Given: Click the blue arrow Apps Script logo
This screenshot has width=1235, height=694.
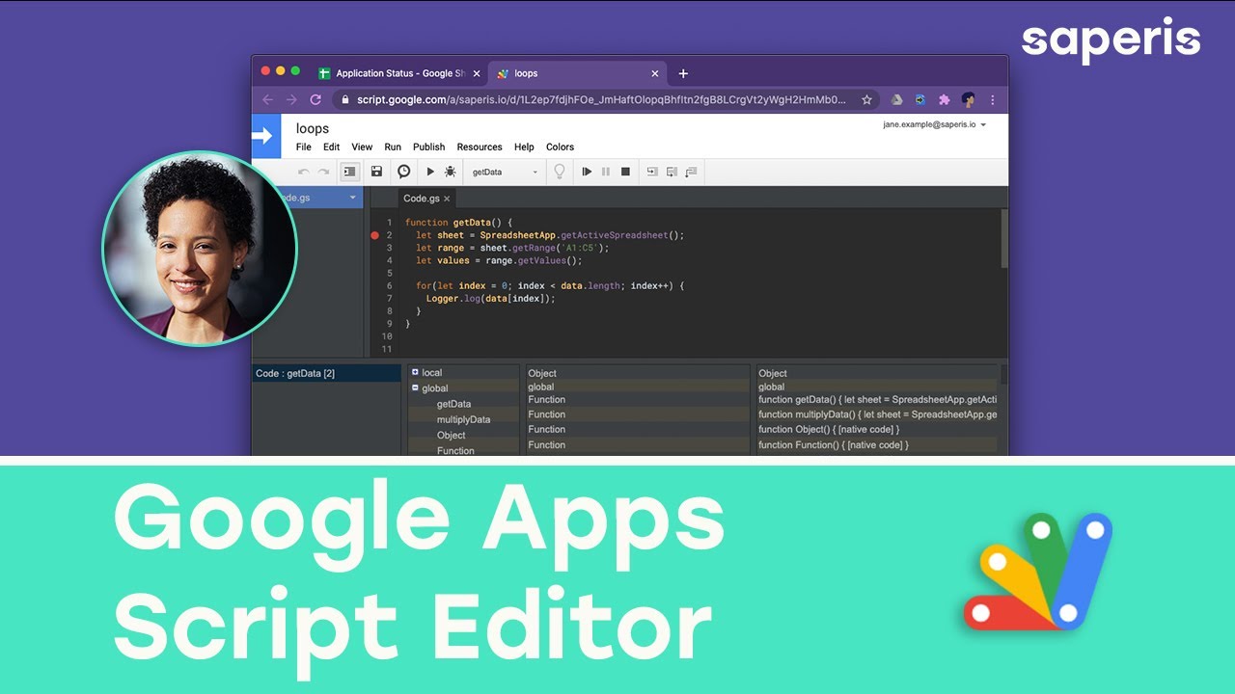Looking at the screenshot, I should pyautogui.click(x=266, y=136).
